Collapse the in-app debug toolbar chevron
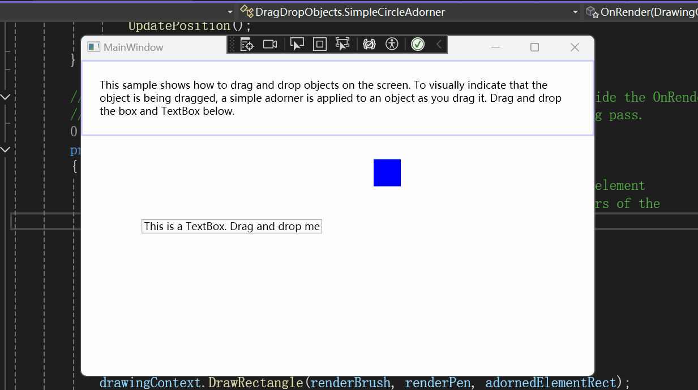This screenshot has height=390, width=698. tap(439, 44)
